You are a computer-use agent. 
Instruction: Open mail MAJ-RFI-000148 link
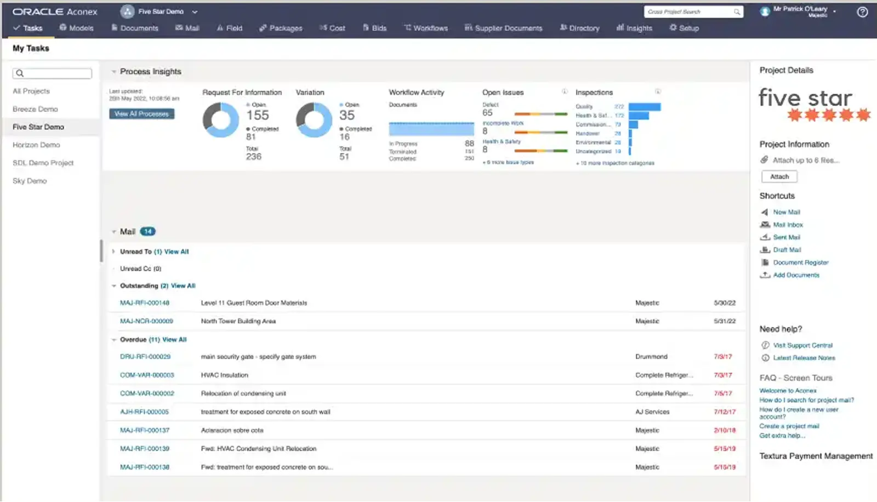(145, 303)
